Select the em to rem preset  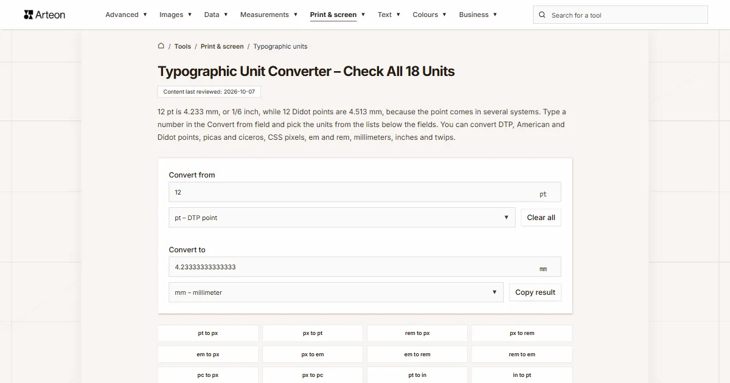(417, 354)
